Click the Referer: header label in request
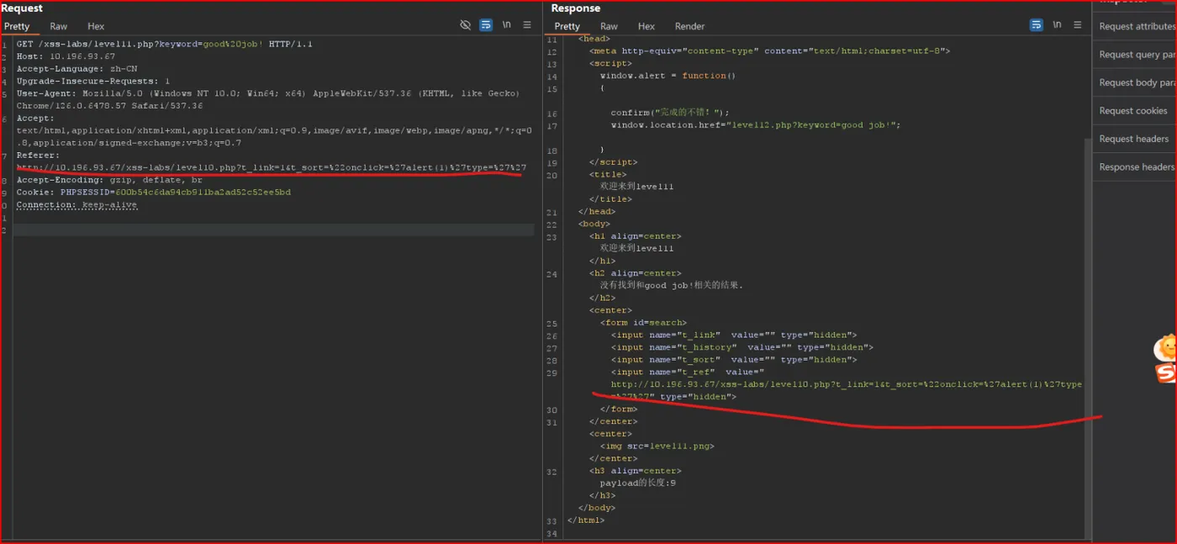Viewport: 1177px width, 544px height. pos(38,156)
